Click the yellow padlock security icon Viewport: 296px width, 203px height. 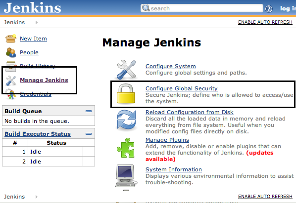tap(126, 93)
